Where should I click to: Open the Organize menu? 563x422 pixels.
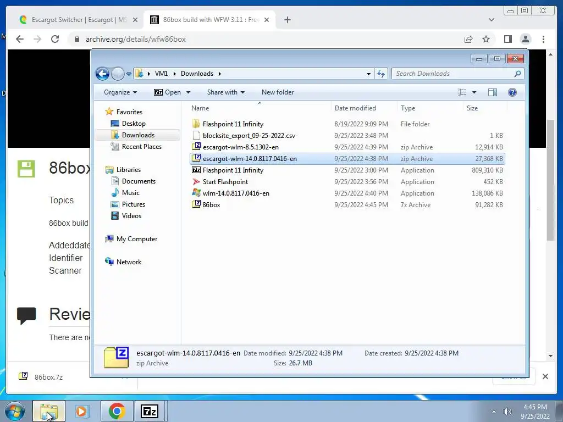tap(120, 92)
